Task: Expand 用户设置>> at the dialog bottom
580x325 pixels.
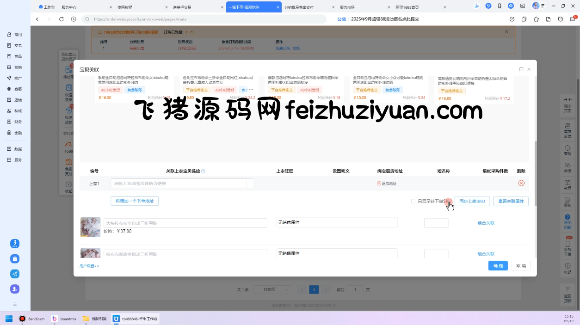Action: [x=89, y=266]
